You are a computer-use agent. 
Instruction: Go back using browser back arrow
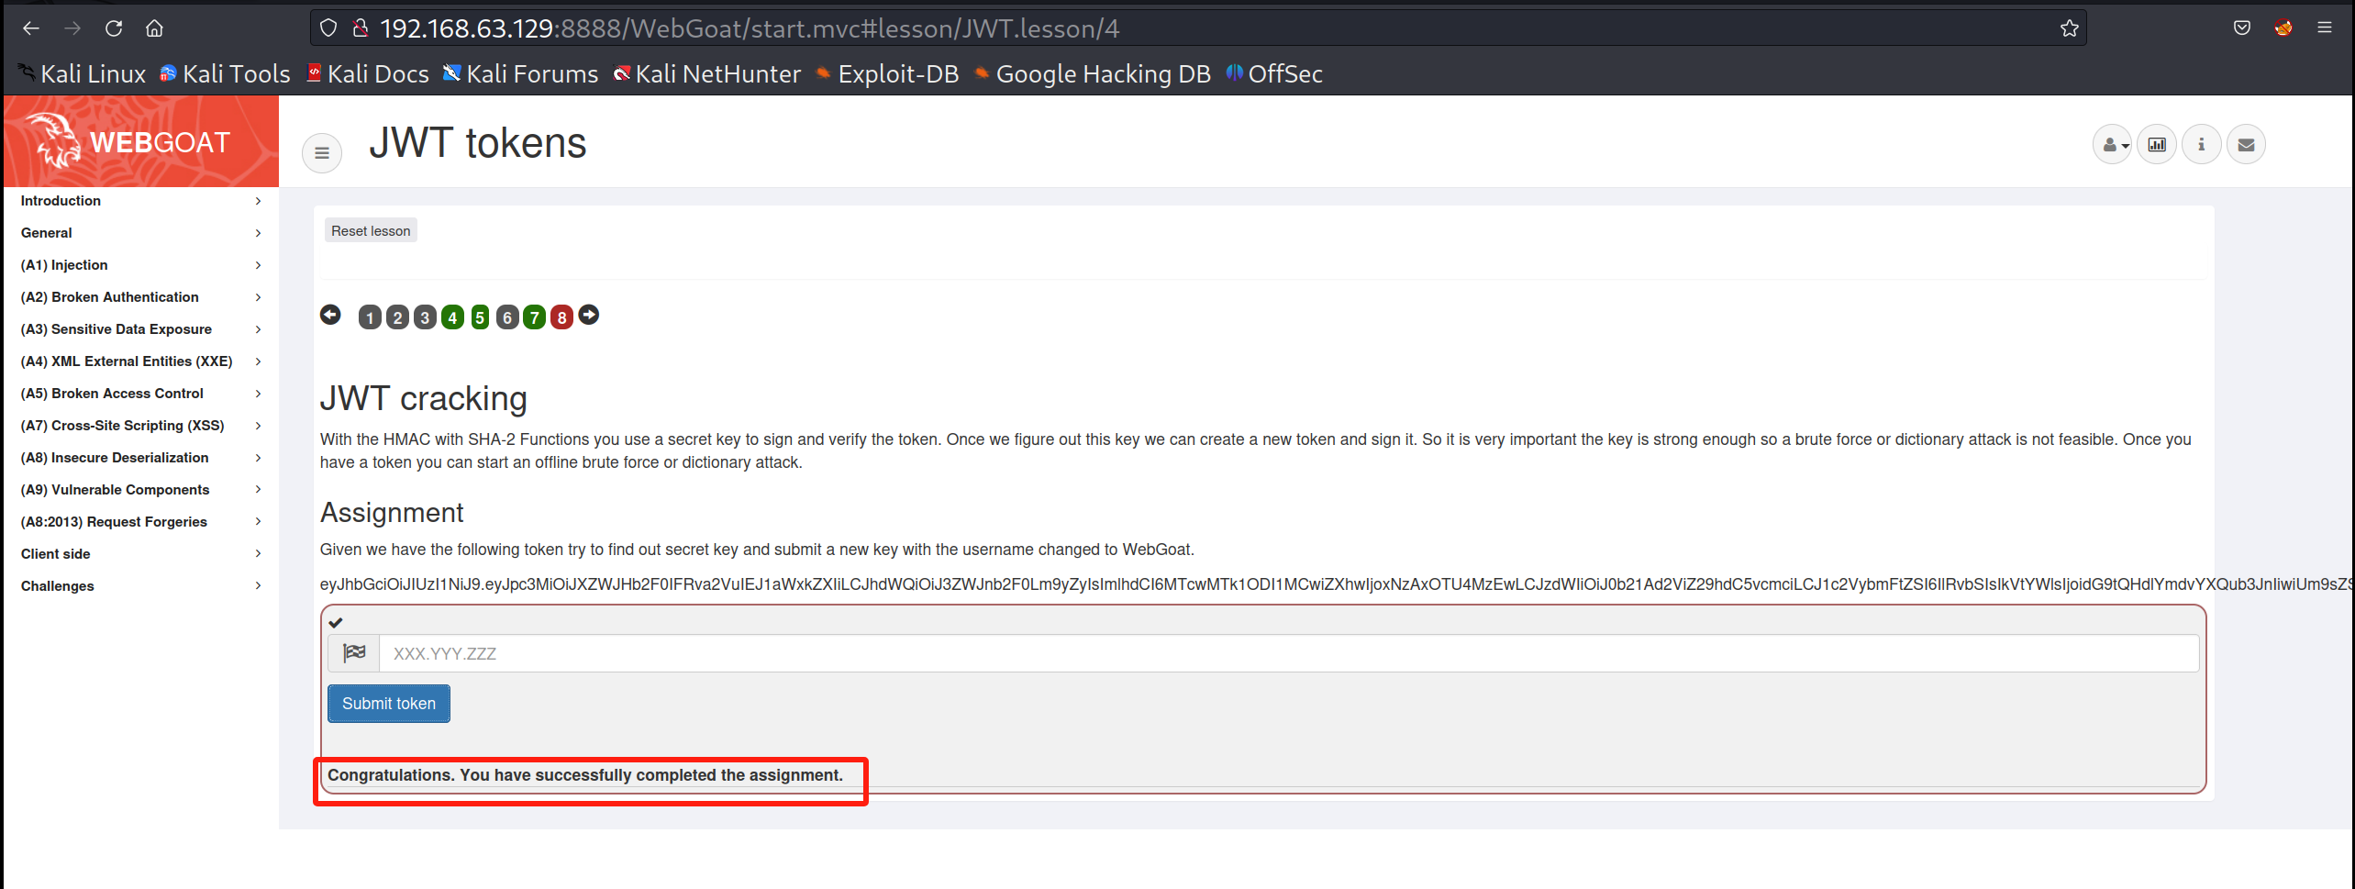31,28
